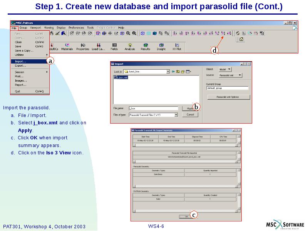Image resolution: width=308 pixels, height=231 pixels.
Task: Open the Load Cases panel
Action: pos(98,45)
